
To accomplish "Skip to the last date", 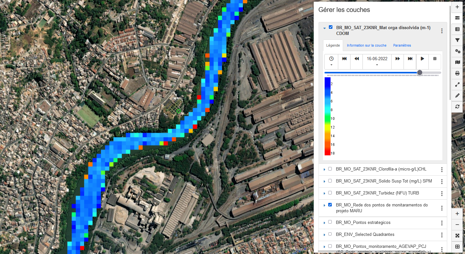I will pos(410,59).
